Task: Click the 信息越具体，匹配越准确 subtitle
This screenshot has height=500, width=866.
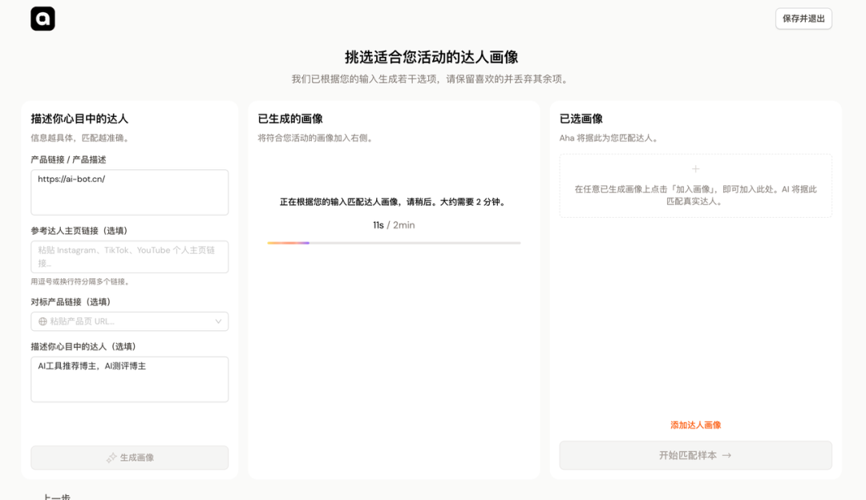Action: pyautogui.click(x=81, y=138)
